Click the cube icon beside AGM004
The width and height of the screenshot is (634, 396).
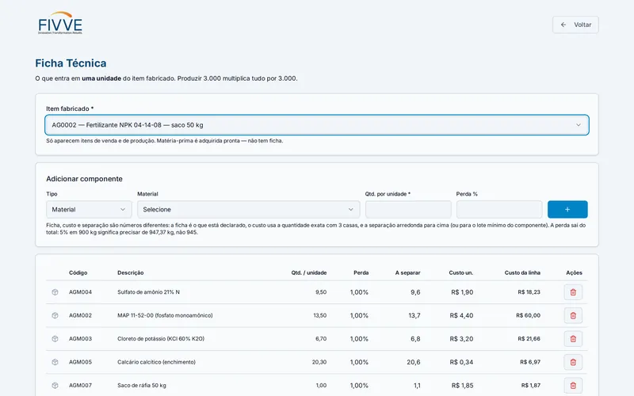(55, 292)
